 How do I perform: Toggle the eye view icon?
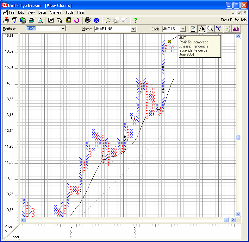[x=88, y=20]
